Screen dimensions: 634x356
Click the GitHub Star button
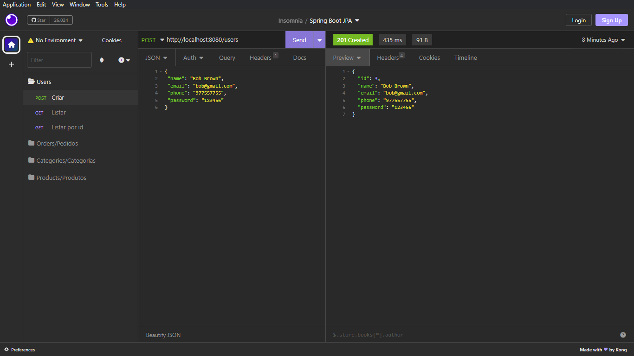tap(39, 20)
